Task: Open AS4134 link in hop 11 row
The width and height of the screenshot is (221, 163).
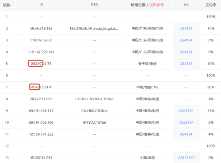Action: [x=186, y=134]
